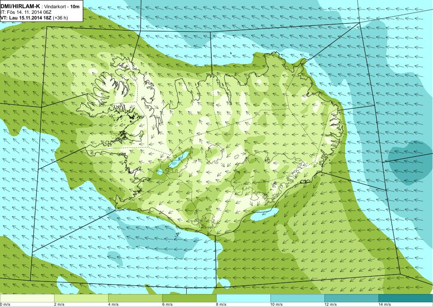Screen dimensions: 433x307
Task: Click the '4 m/s' legend label
Action: (113, 304)
